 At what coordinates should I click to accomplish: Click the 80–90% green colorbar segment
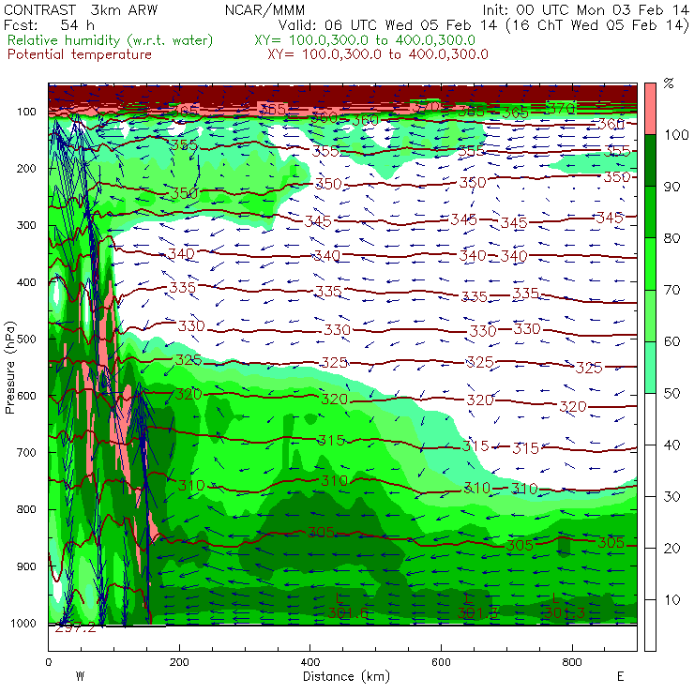[x=650, y=212]
